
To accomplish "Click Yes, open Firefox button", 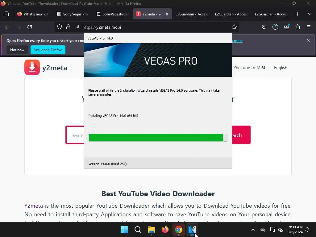I will [48, 50].
